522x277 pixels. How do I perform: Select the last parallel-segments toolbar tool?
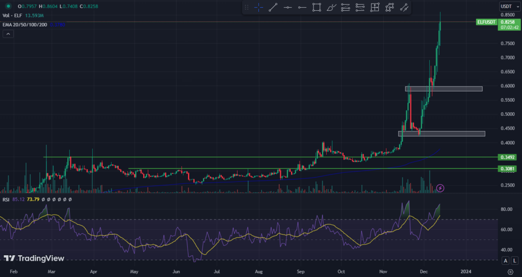coord(404,7)
